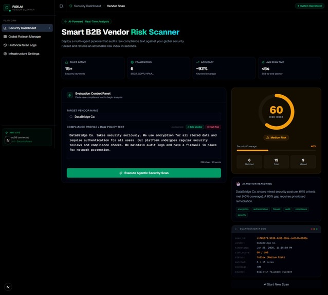Click the Target Vendor Name input field
Viewport: 328px width, 295px height.
[x=144, y=117]
